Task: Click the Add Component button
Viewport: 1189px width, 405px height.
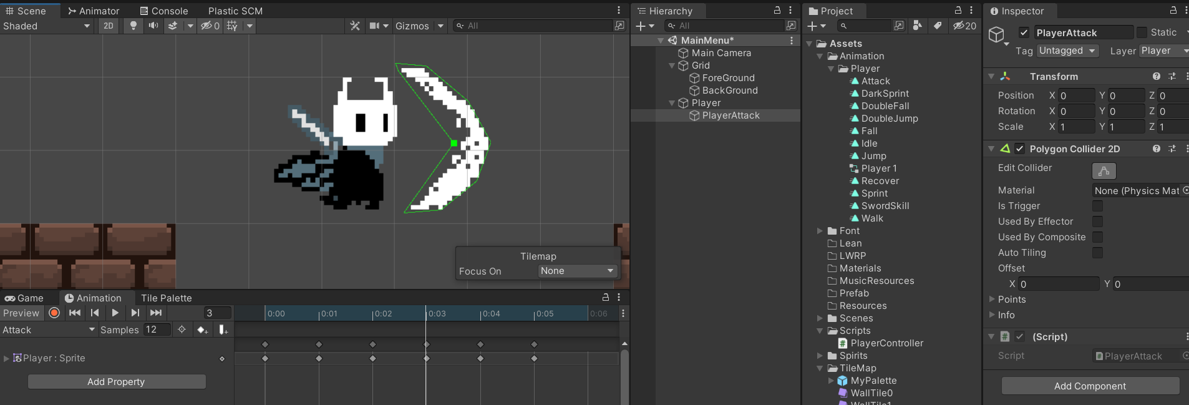Action: [x=1090, y=386]
